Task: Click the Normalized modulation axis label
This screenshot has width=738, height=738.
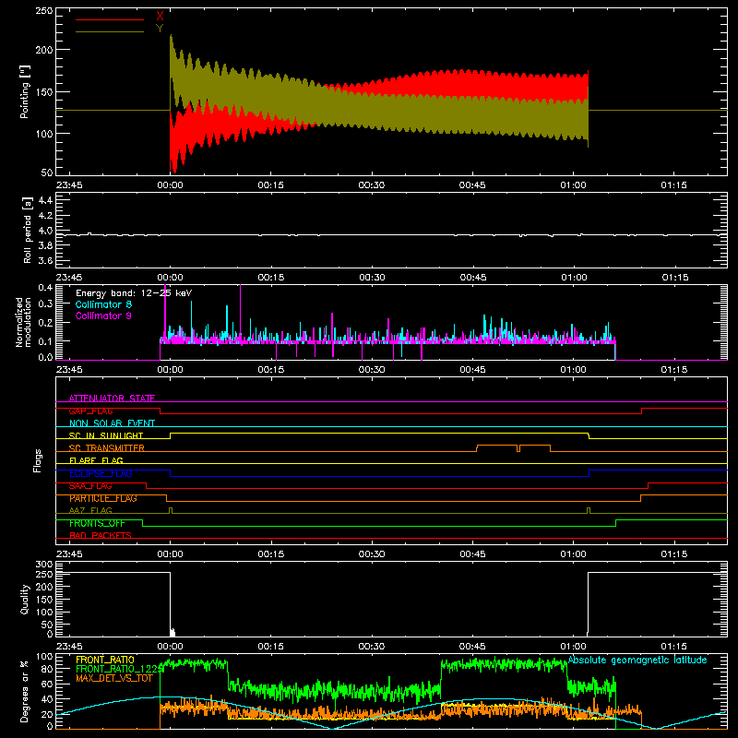Action: tap(23, 322)
